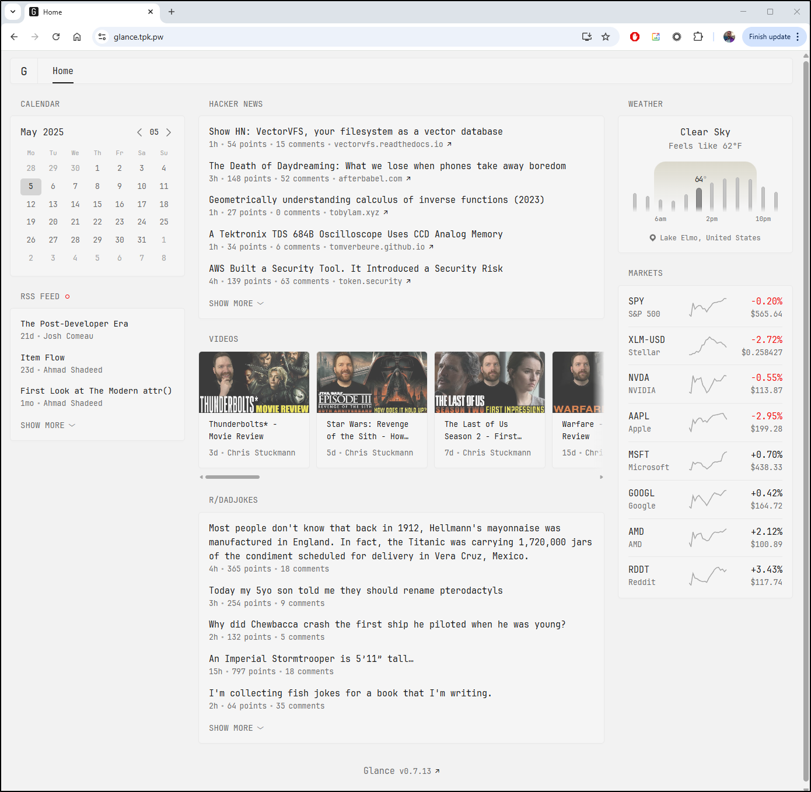This screenshot has height=792, width=811.
Task: Open Thunderbolts* Movie Review video thumbnail
Action: coord(254,383)
